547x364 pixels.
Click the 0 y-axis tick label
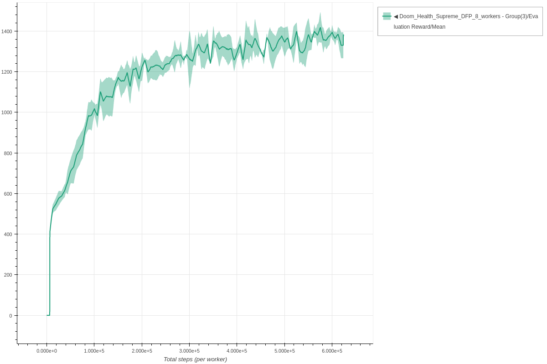[x=11, y=316]
